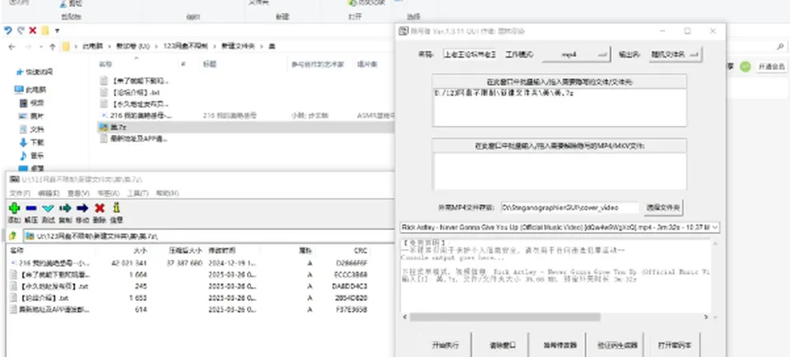Click the Copy (复制) arrow icon in 7-Zip
The image size is (790, 357).
tap(65, 208)
